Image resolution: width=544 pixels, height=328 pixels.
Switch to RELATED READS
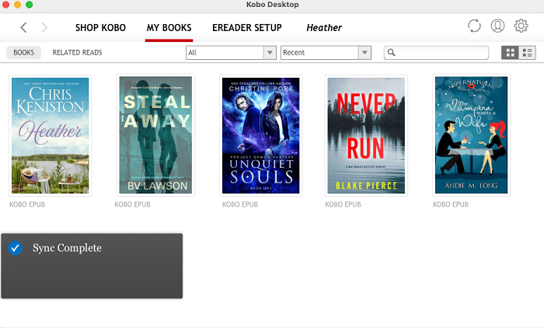(77, 52)
